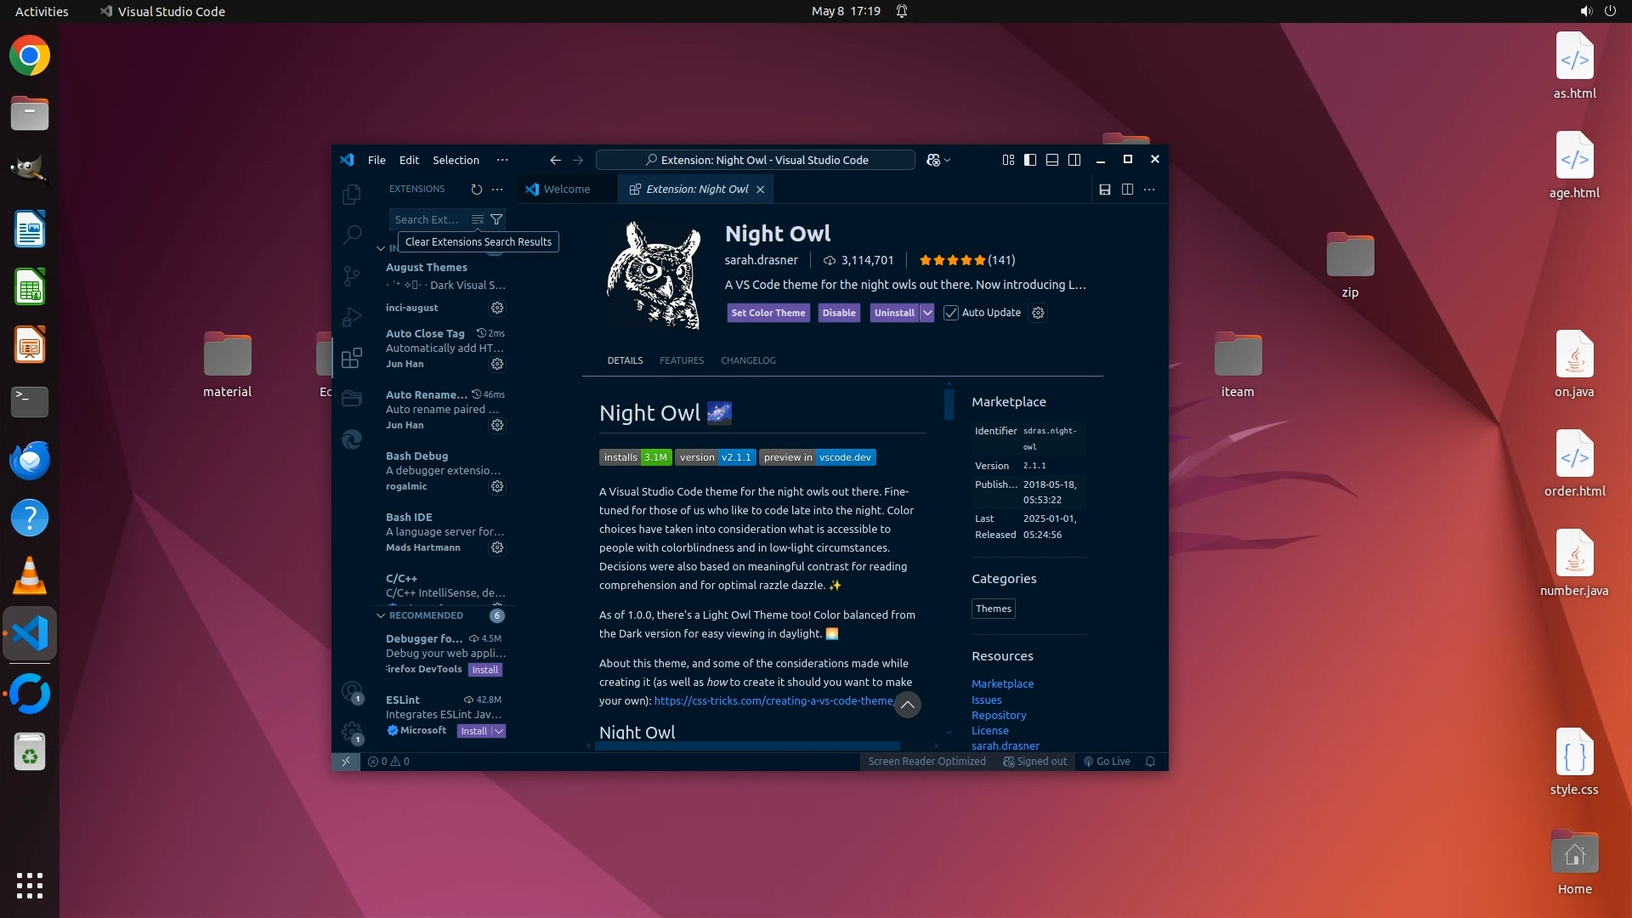The image size is (1632, 918).
Task: Open the Repository resource link
Action: (999, 715)
